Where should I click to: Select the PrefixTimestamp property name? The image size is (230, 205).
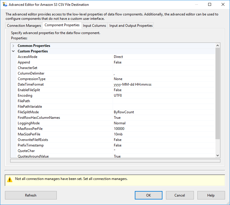[31, 145]
